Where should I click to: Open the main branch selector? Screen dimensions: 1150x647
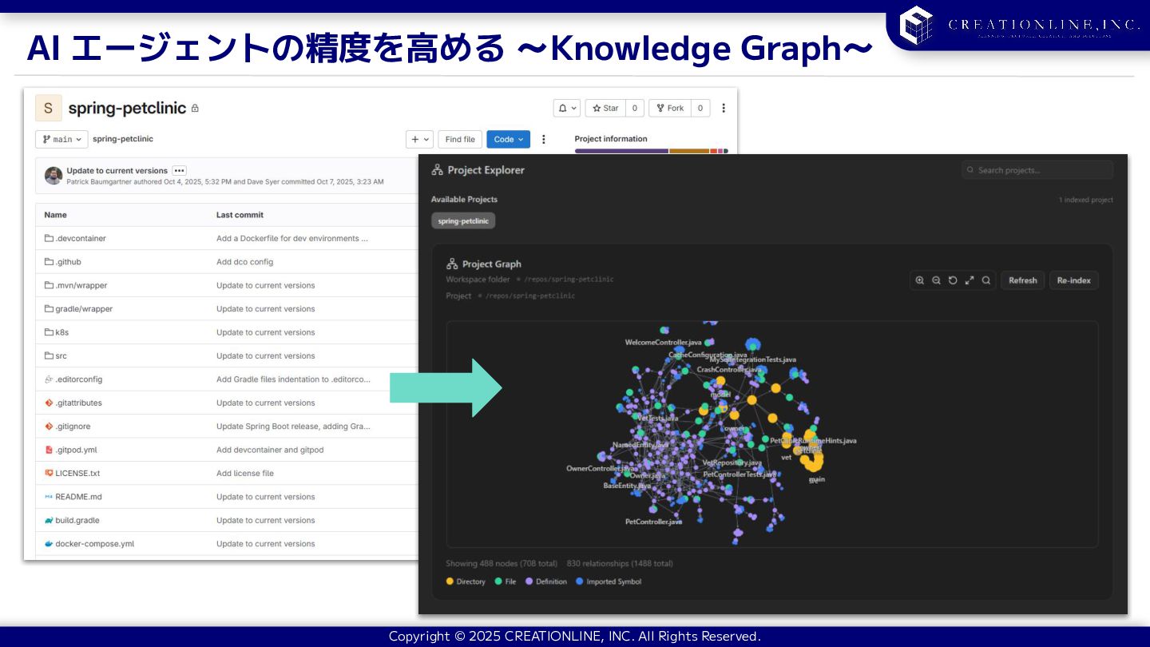61,139
